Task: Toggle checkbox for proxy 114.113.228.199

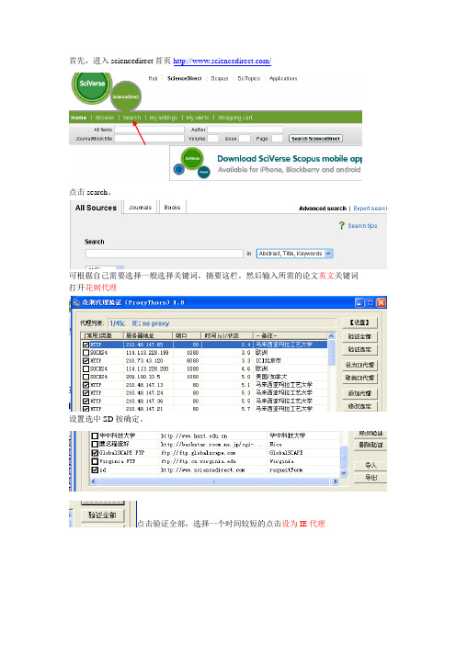Action: [x=86, y=353]
